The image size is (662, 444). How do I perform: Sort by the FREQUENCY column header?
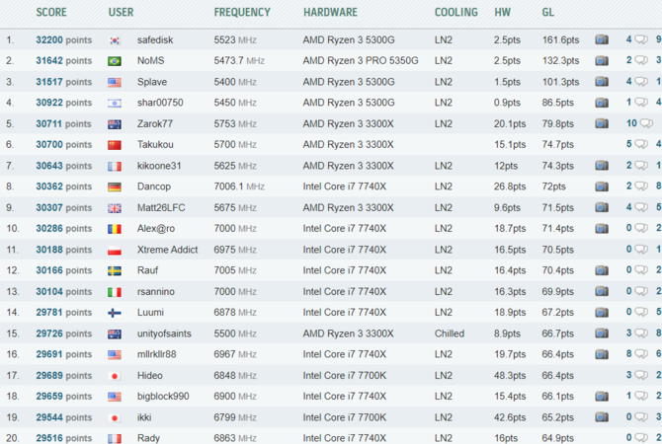pyautogui.click(x=242, y=12)
